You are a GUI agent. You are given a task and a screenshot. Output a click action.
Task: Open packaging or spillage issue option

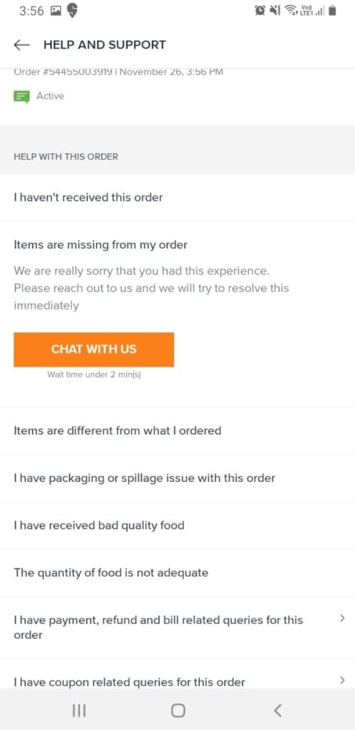177,478
